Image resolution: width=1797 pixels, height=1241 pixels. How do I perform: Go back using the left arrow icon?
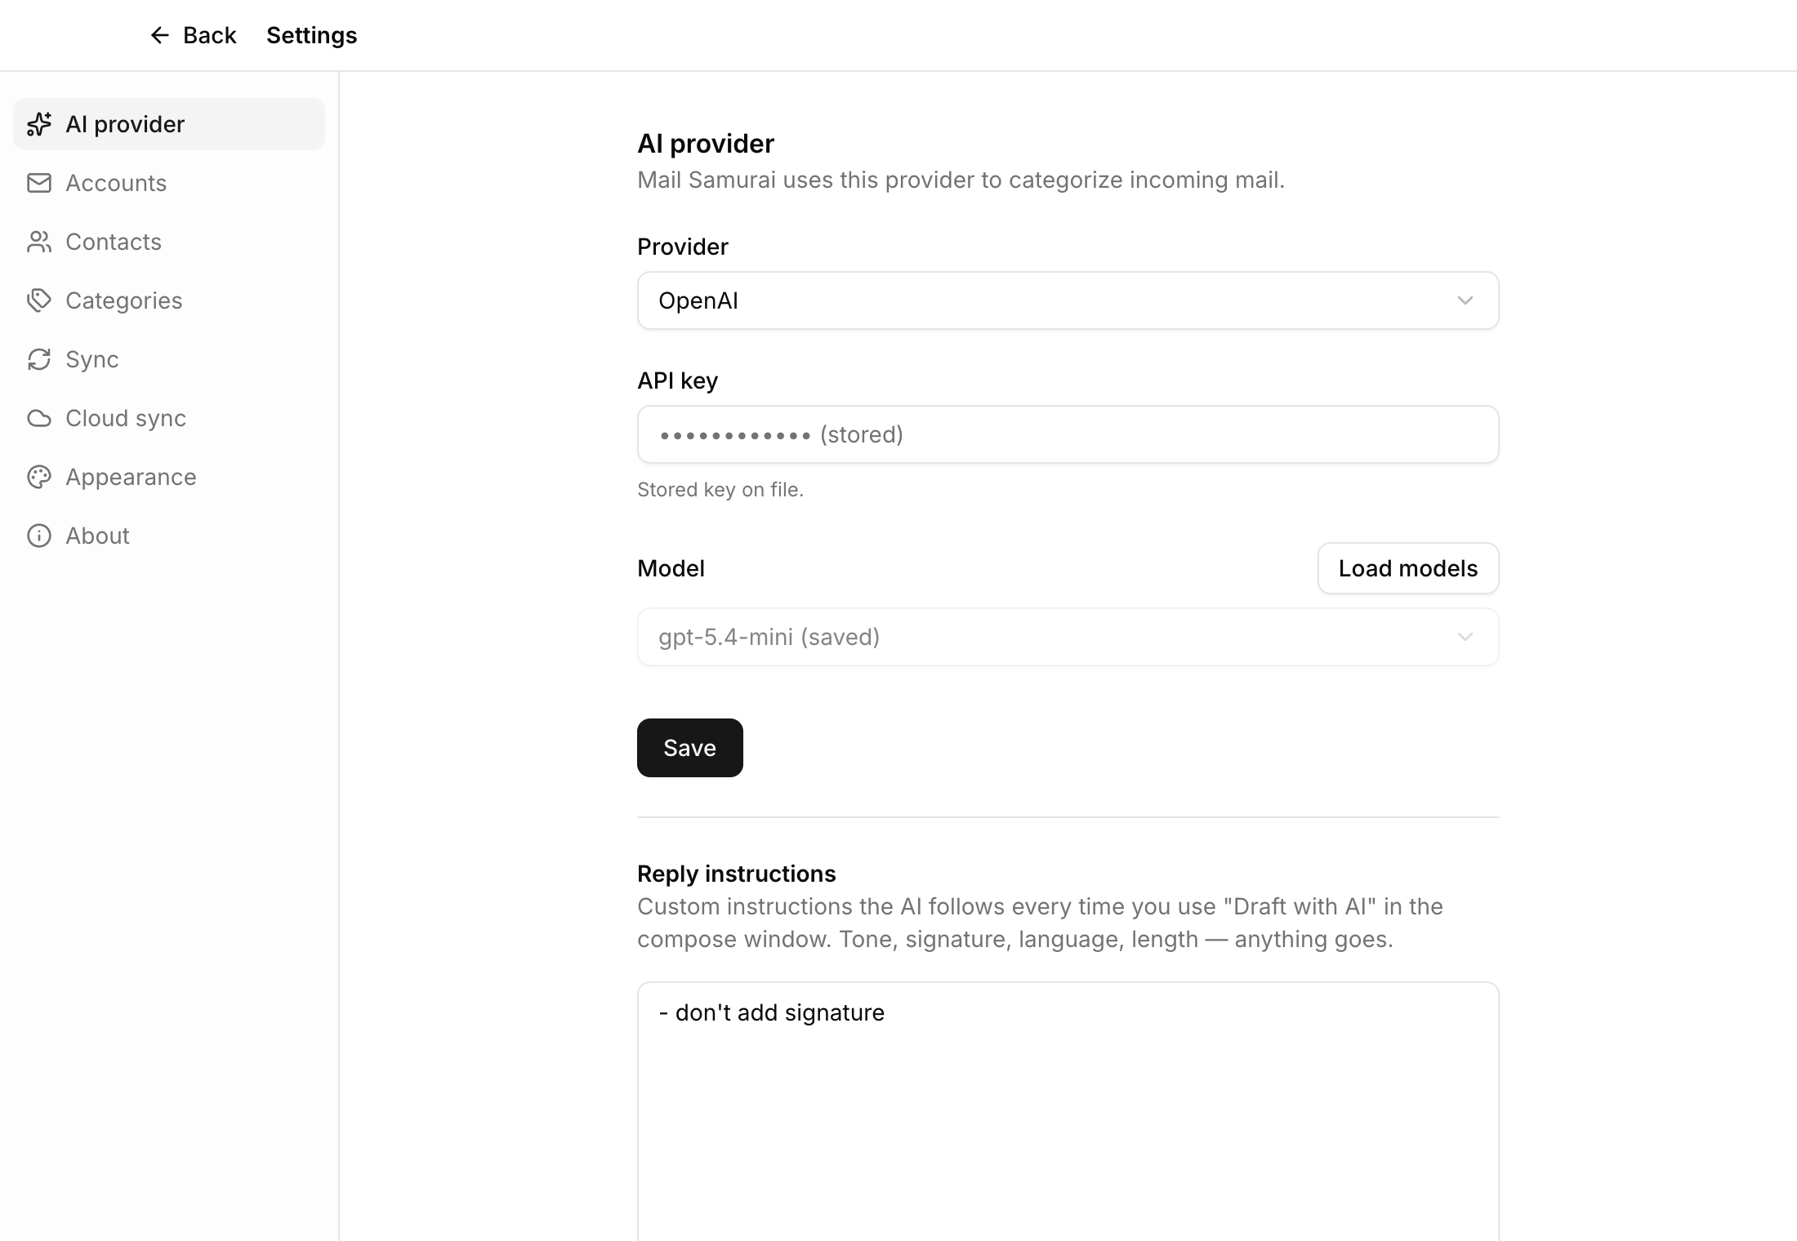[159, 35]
